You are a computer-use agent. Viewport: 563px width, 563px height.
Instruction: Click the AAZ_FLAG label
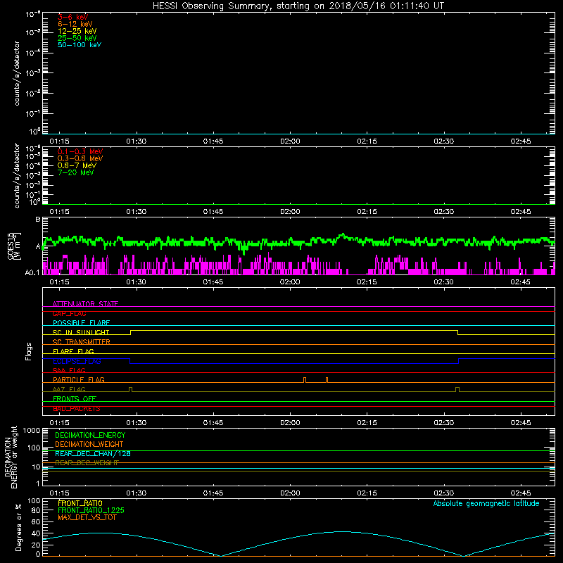(x=69, y=389)
